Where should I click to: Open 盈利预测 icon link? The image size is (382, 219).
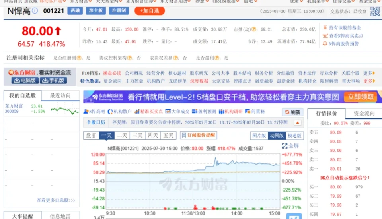coord(204,111)
